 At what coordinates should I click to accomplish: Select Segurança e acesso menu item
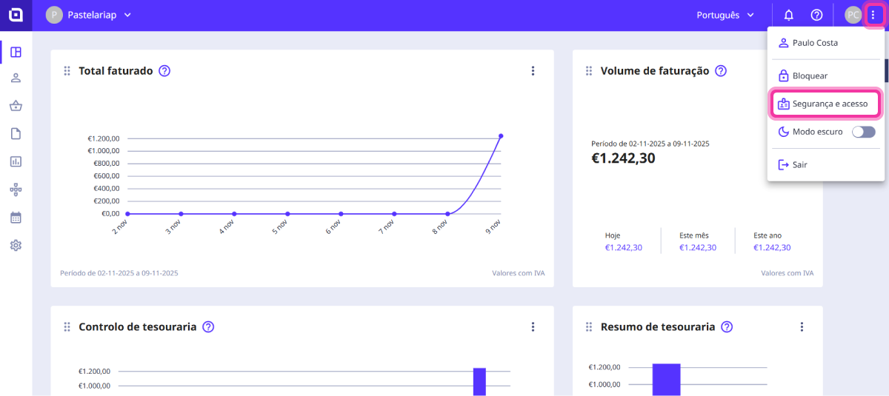[826, 104]
